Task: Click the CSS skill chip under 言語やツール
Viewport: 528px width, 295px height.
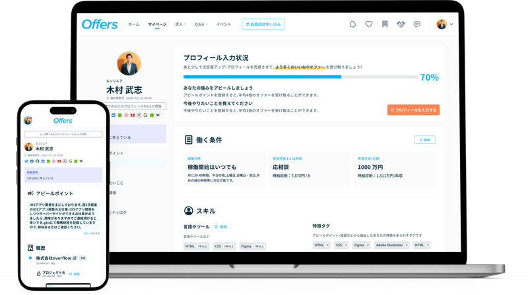Action: tap(224, 246)
